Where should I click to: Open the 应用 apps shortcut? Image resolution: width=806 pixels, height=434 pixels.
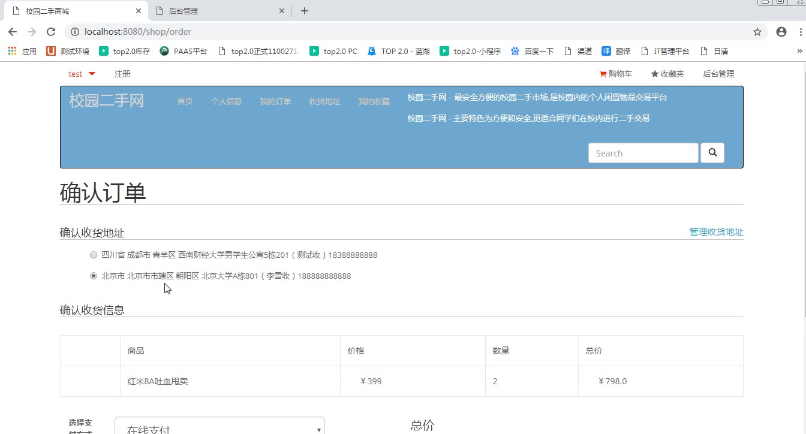tap(22, 52)
